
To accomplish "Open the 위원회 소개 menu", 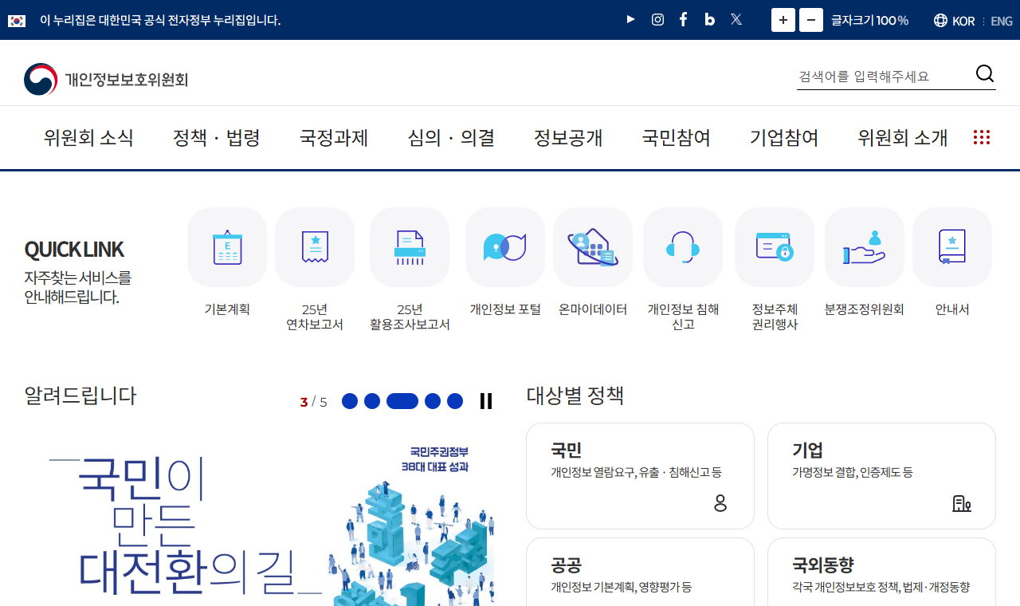I will pyautogui.click(x=903, y=138).
